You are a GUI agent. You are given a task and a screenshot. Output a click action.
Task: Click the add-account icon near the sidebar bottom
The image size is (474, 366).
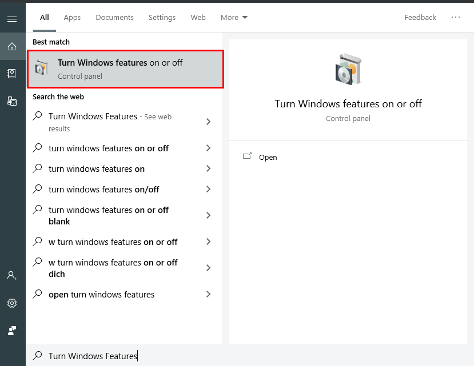point(12,276)
